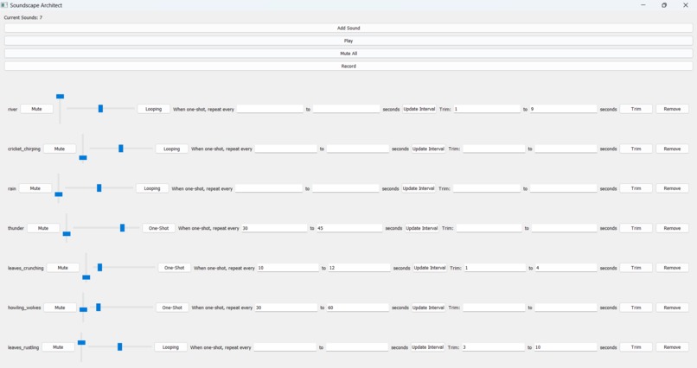Click the Add Sound button
The image size is (697, 368).
pos(348,28)
